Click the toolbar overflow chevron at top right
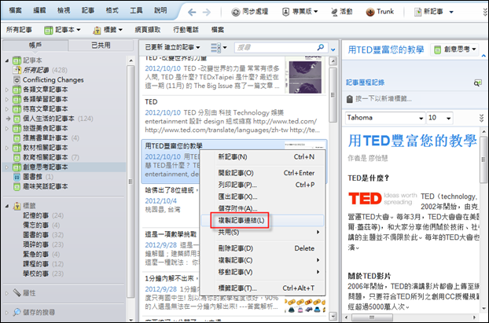Viewport: 489px width, 323px height. [485, 12]
